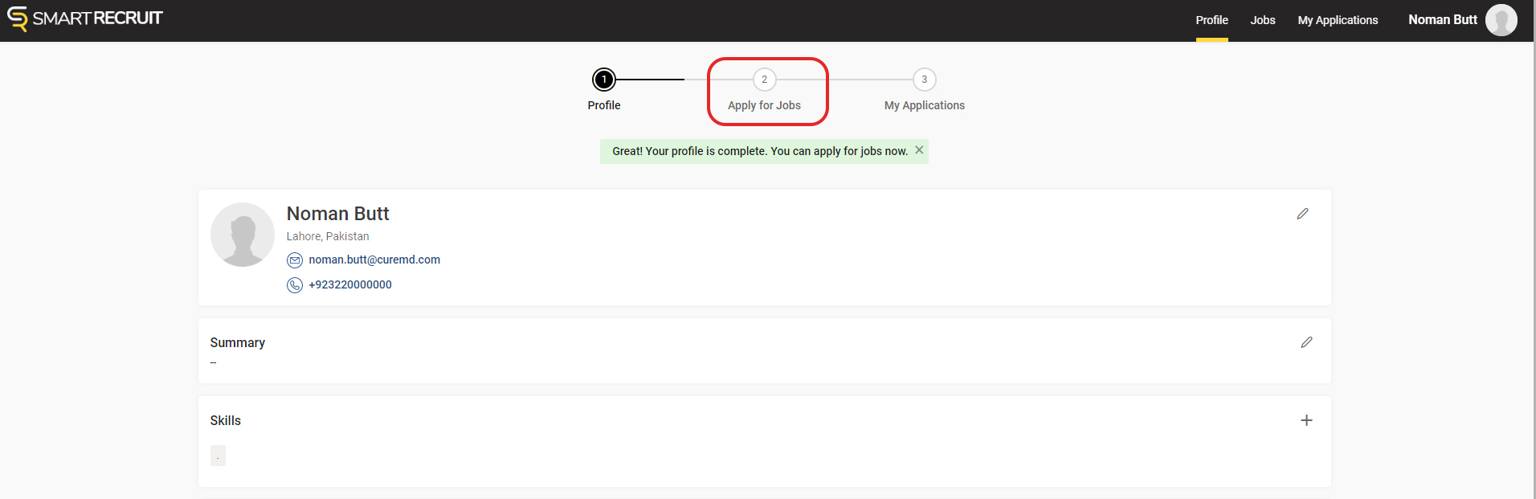Click the +923220000000 phone number link
Viewport: 1536px width, 499px height.
[x=350, y=284]
